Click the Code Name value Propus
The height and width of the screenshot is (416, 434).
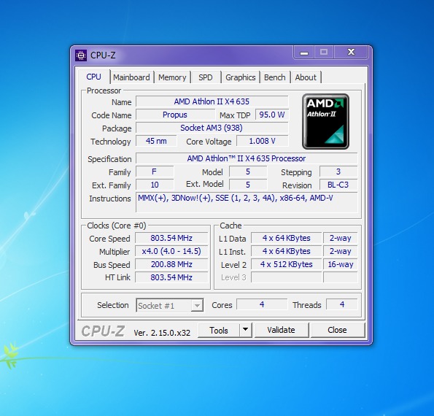pos(175,115)
